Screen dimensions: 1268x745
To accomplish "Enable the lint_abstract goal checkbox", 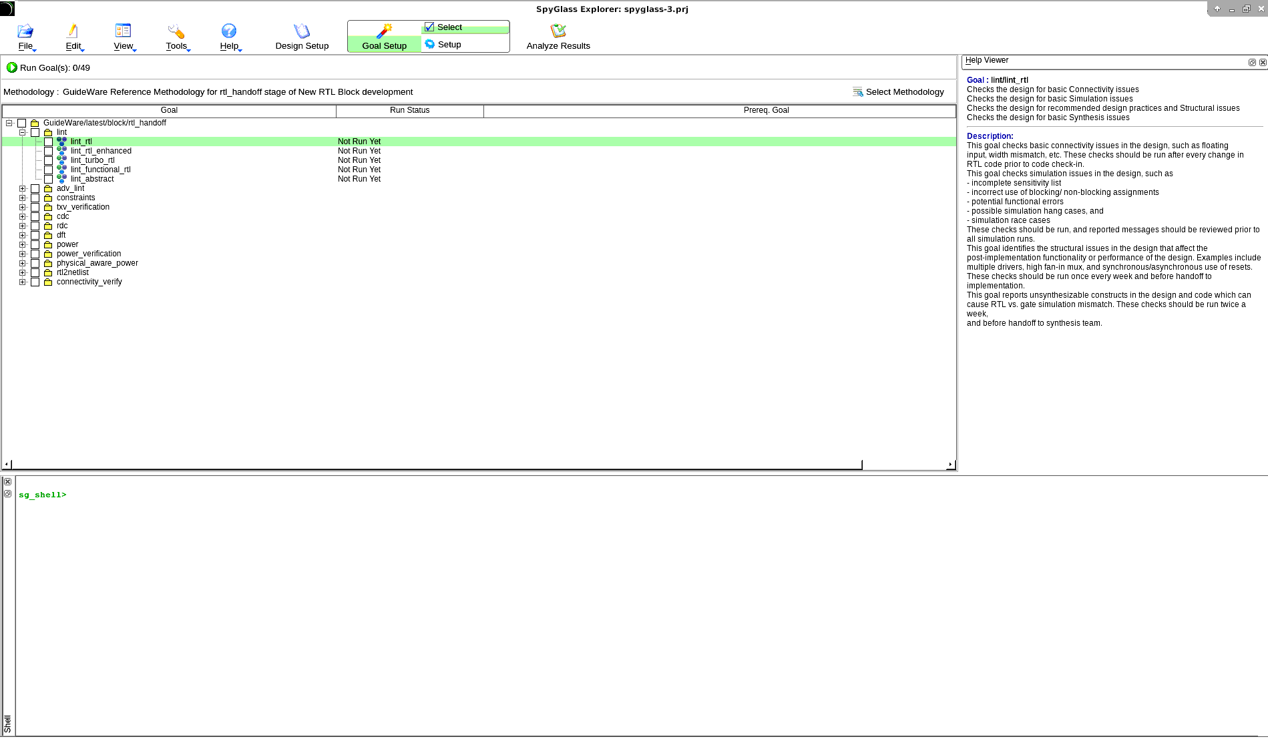I will [49, 179].
